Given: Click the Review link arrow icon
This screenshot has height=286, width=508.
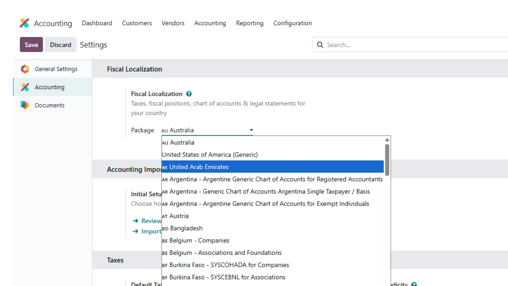Looking at the screenshot, I should pyautogui.click(x=135, y=221).
